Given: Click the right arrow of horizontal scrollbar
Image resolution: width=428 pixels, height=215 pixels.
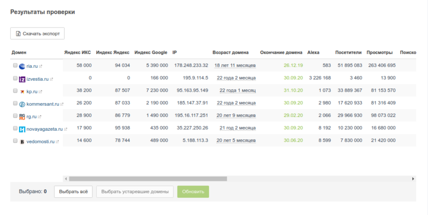Looking at the screenshot, I should point(413,179).
